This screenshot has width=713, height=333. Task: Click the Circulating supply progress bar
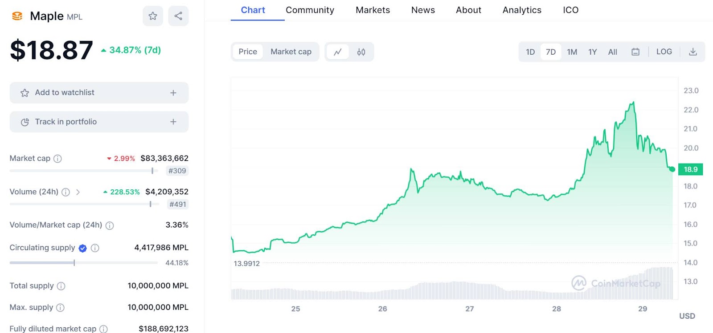click(84, 263)
